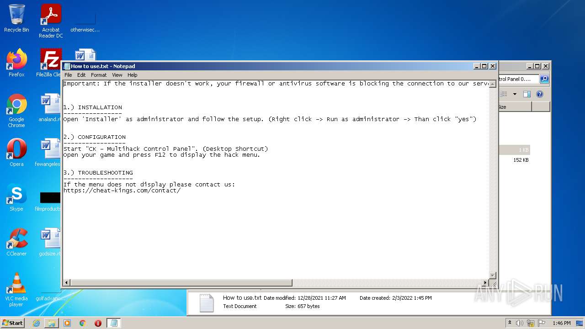Select the 152 KB file row in Explorer
585x329 pixels.
(x=514, y=160)
